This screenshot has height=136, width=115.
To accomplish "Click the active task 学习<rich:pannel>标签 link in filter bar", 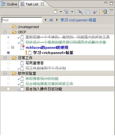I will [78, 20].
